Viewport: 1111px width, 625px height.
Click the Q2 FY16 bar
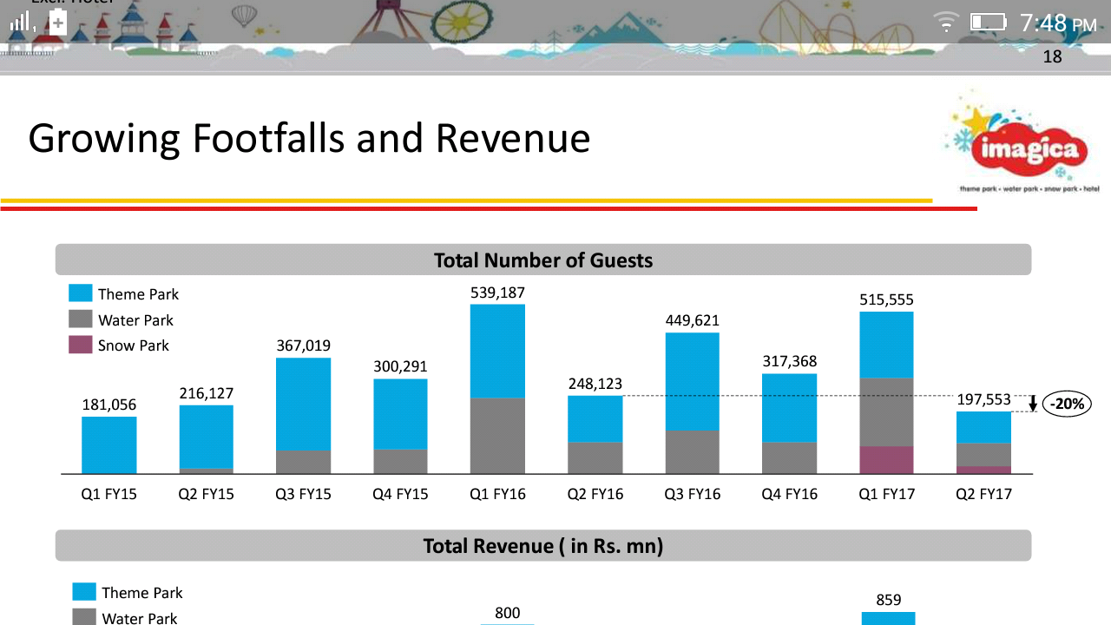point(595,435)
